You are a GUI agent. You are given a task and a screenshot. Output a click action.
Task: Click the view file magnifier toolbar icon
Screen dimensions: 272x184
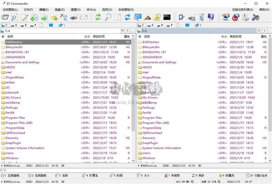tap(15, 17)
